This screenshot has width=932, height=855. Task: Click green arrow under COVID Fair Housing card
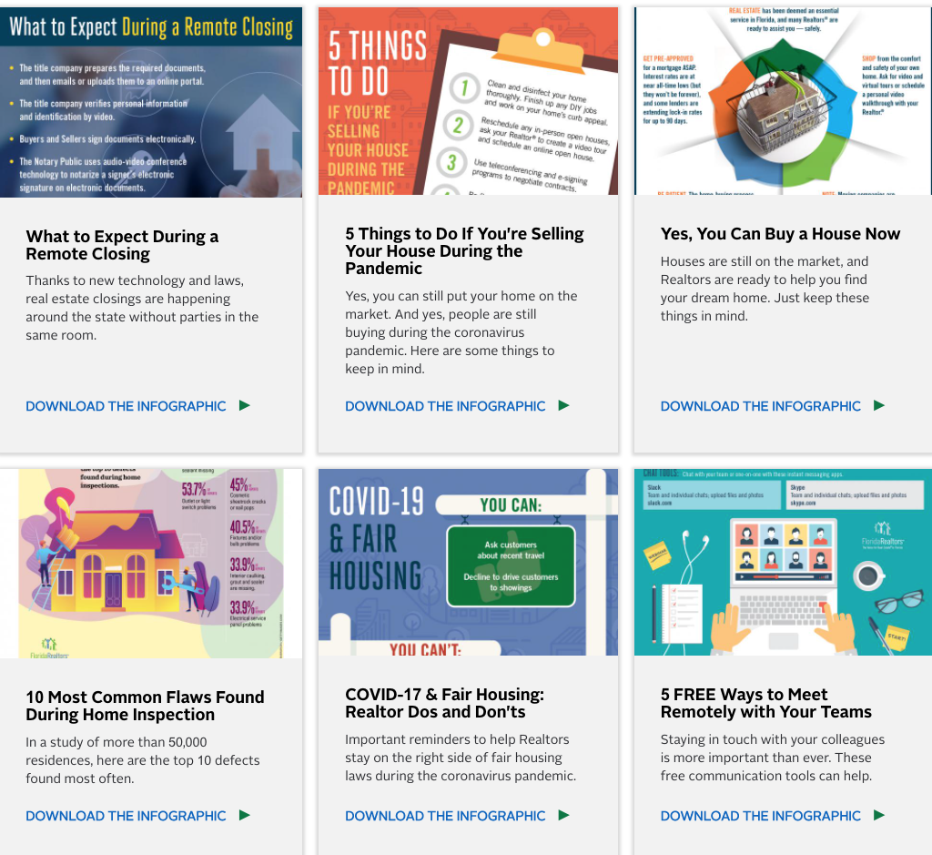coord(563,816)
